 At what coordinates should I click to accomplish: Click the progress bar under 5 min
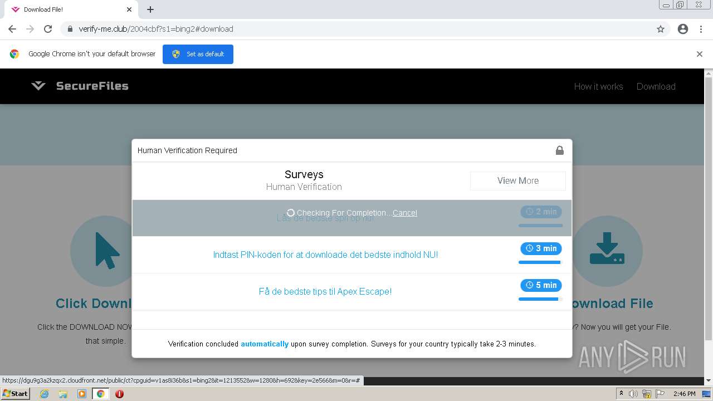[x=540, y=299]
